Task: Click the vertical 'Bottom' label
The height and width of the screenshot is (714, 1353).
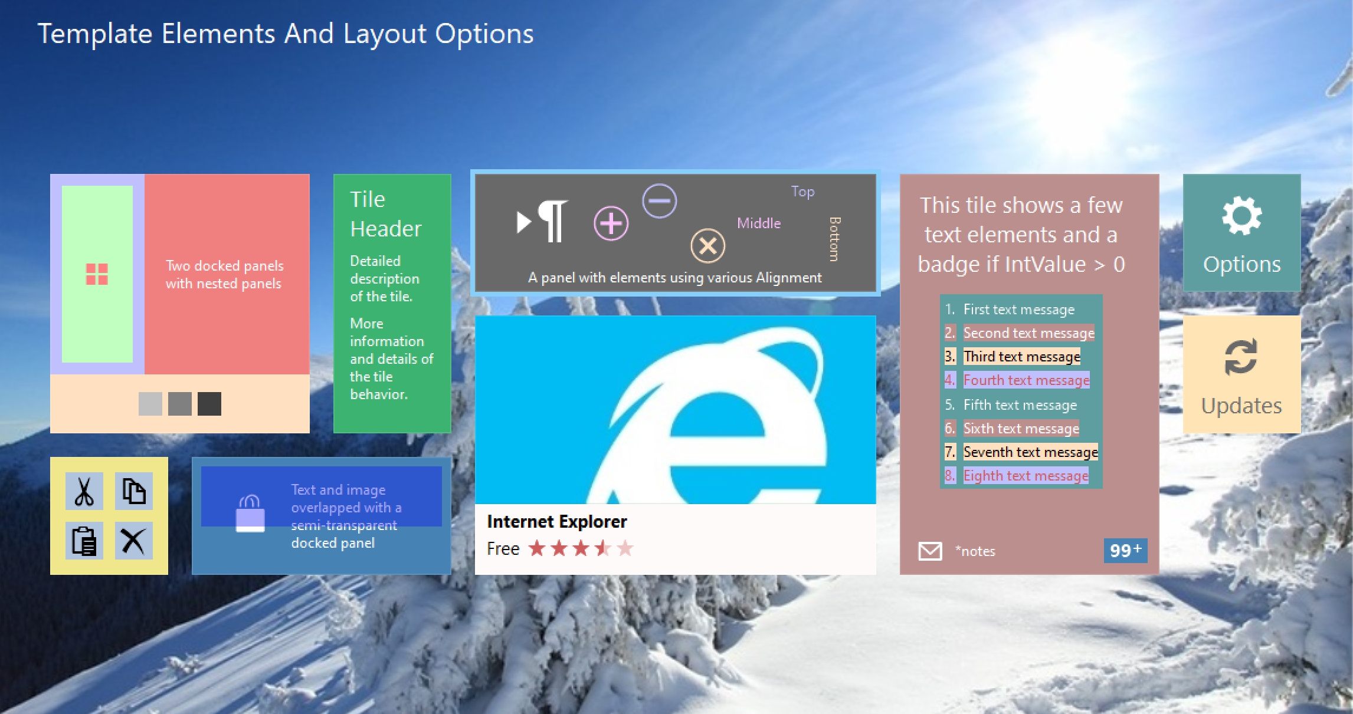Action: pyautogui.click(x=834, y=239)
